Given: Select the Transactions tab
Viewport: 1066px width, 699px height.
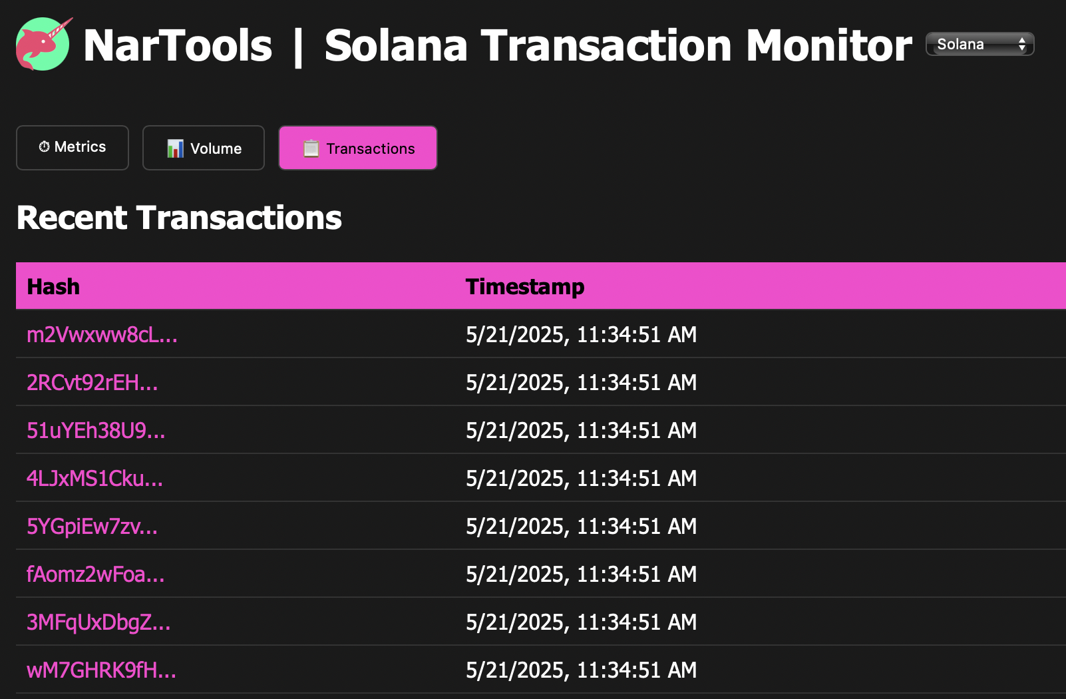Looking at the screenshot, I should (358, 148).
